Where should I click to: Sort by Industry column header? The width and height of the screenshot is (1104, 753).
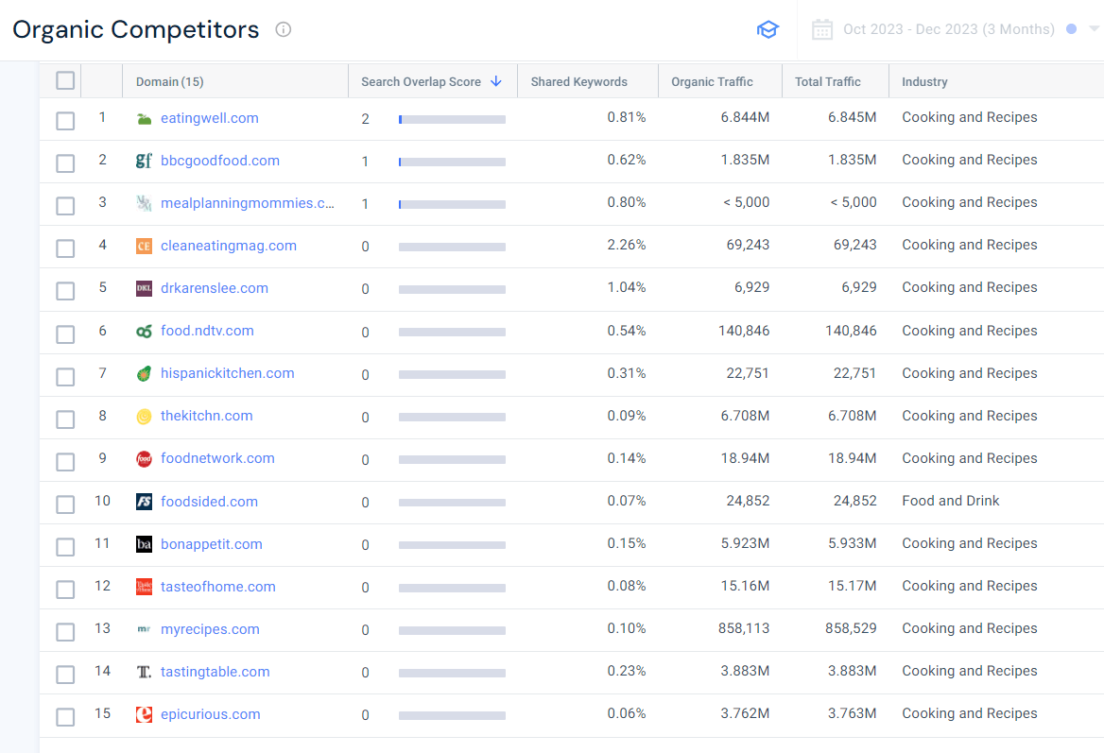point(924,81)
